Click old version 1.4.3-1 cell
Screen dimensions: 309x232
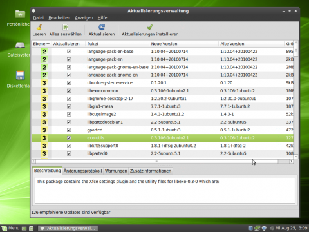tap(227, 114)
